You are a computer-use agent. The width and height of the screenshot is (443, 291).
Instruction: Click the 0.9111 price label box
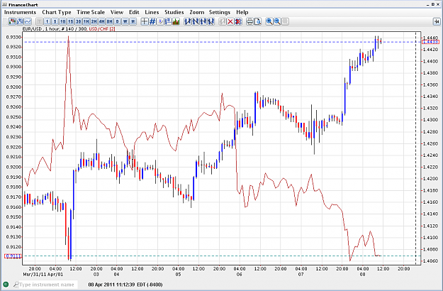[13, 256]
